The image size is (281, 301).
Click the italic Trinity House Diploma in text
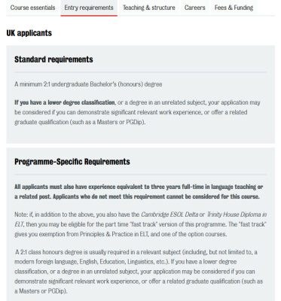[237, 214]
